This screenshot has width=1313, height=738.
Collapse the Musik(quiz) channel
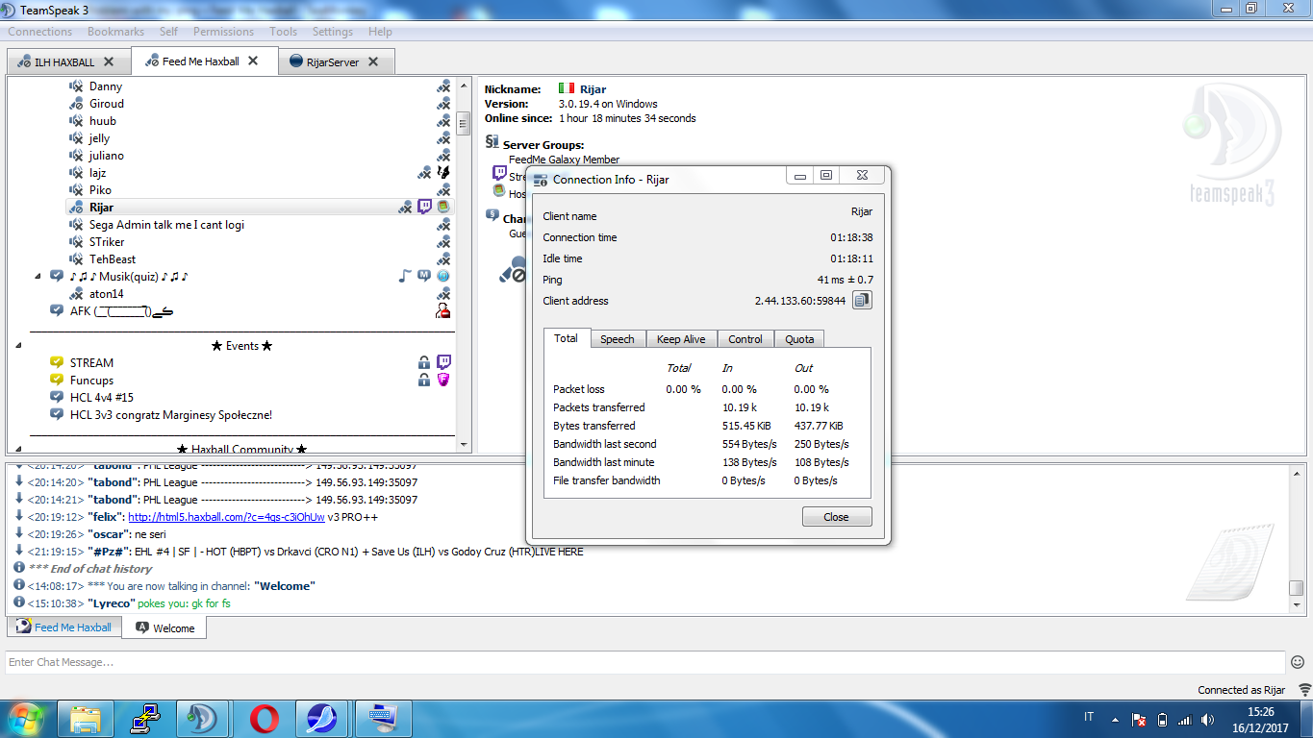[x=38, y=276]
